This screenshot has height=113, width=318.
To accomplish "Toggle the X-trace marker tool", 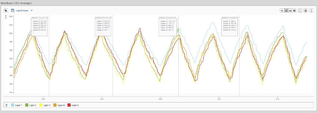I will tap(286, 11).
